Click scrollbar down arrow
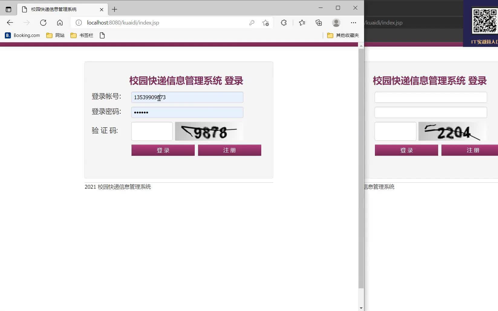 (361, 308)
